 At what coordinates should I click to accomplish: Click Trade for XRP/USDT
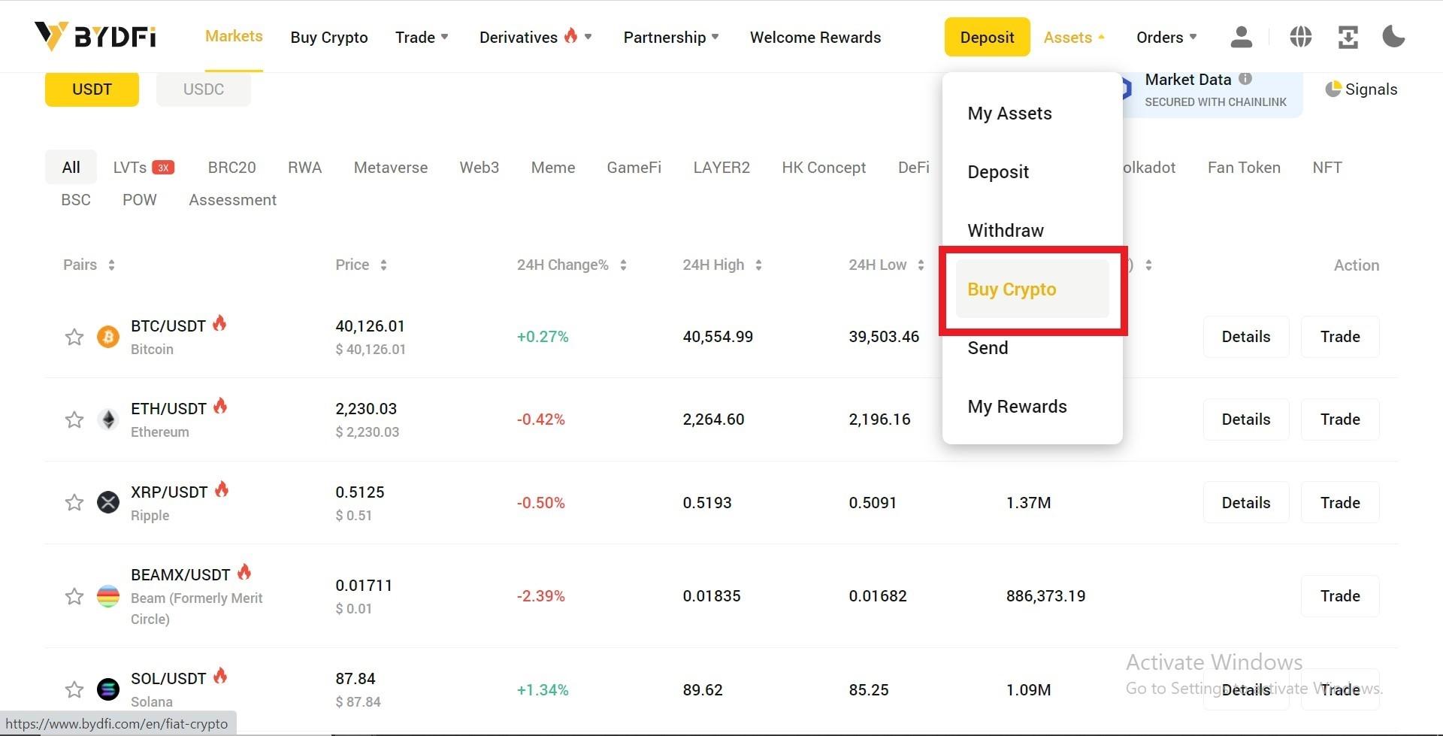pyautogui.click(x=1340, y=502)
